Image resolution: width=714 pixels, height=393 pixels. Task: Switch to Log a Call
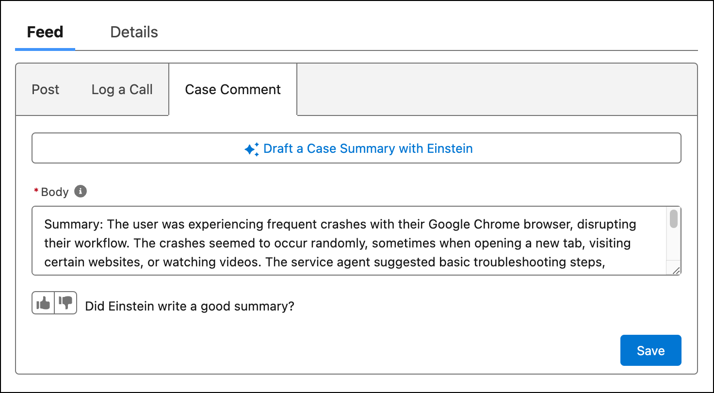coord(122,89)
